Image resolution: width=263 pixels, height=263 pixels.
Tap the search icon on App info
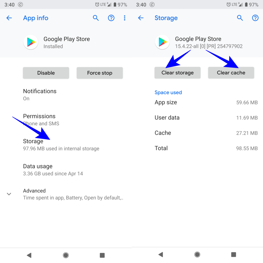coord(96,18)
